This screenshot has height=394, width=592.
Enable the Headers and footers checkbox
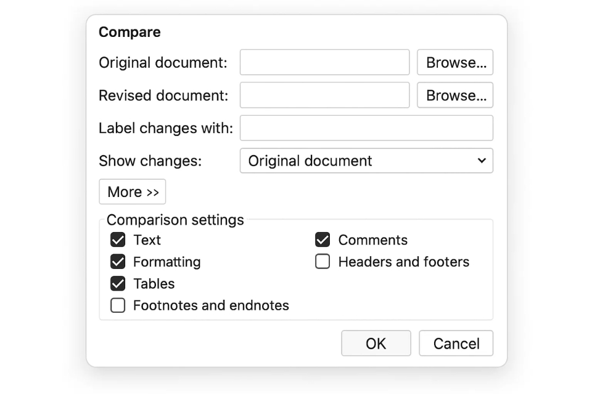[323, 262]
